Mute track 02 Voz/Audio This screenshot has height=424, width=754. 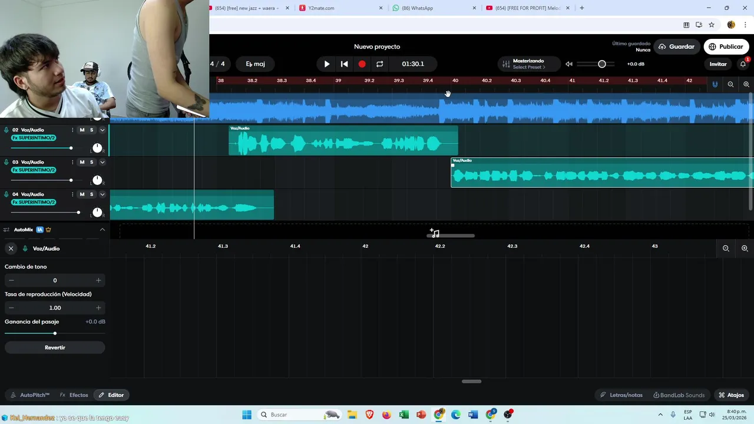click(x=82, y=130)
